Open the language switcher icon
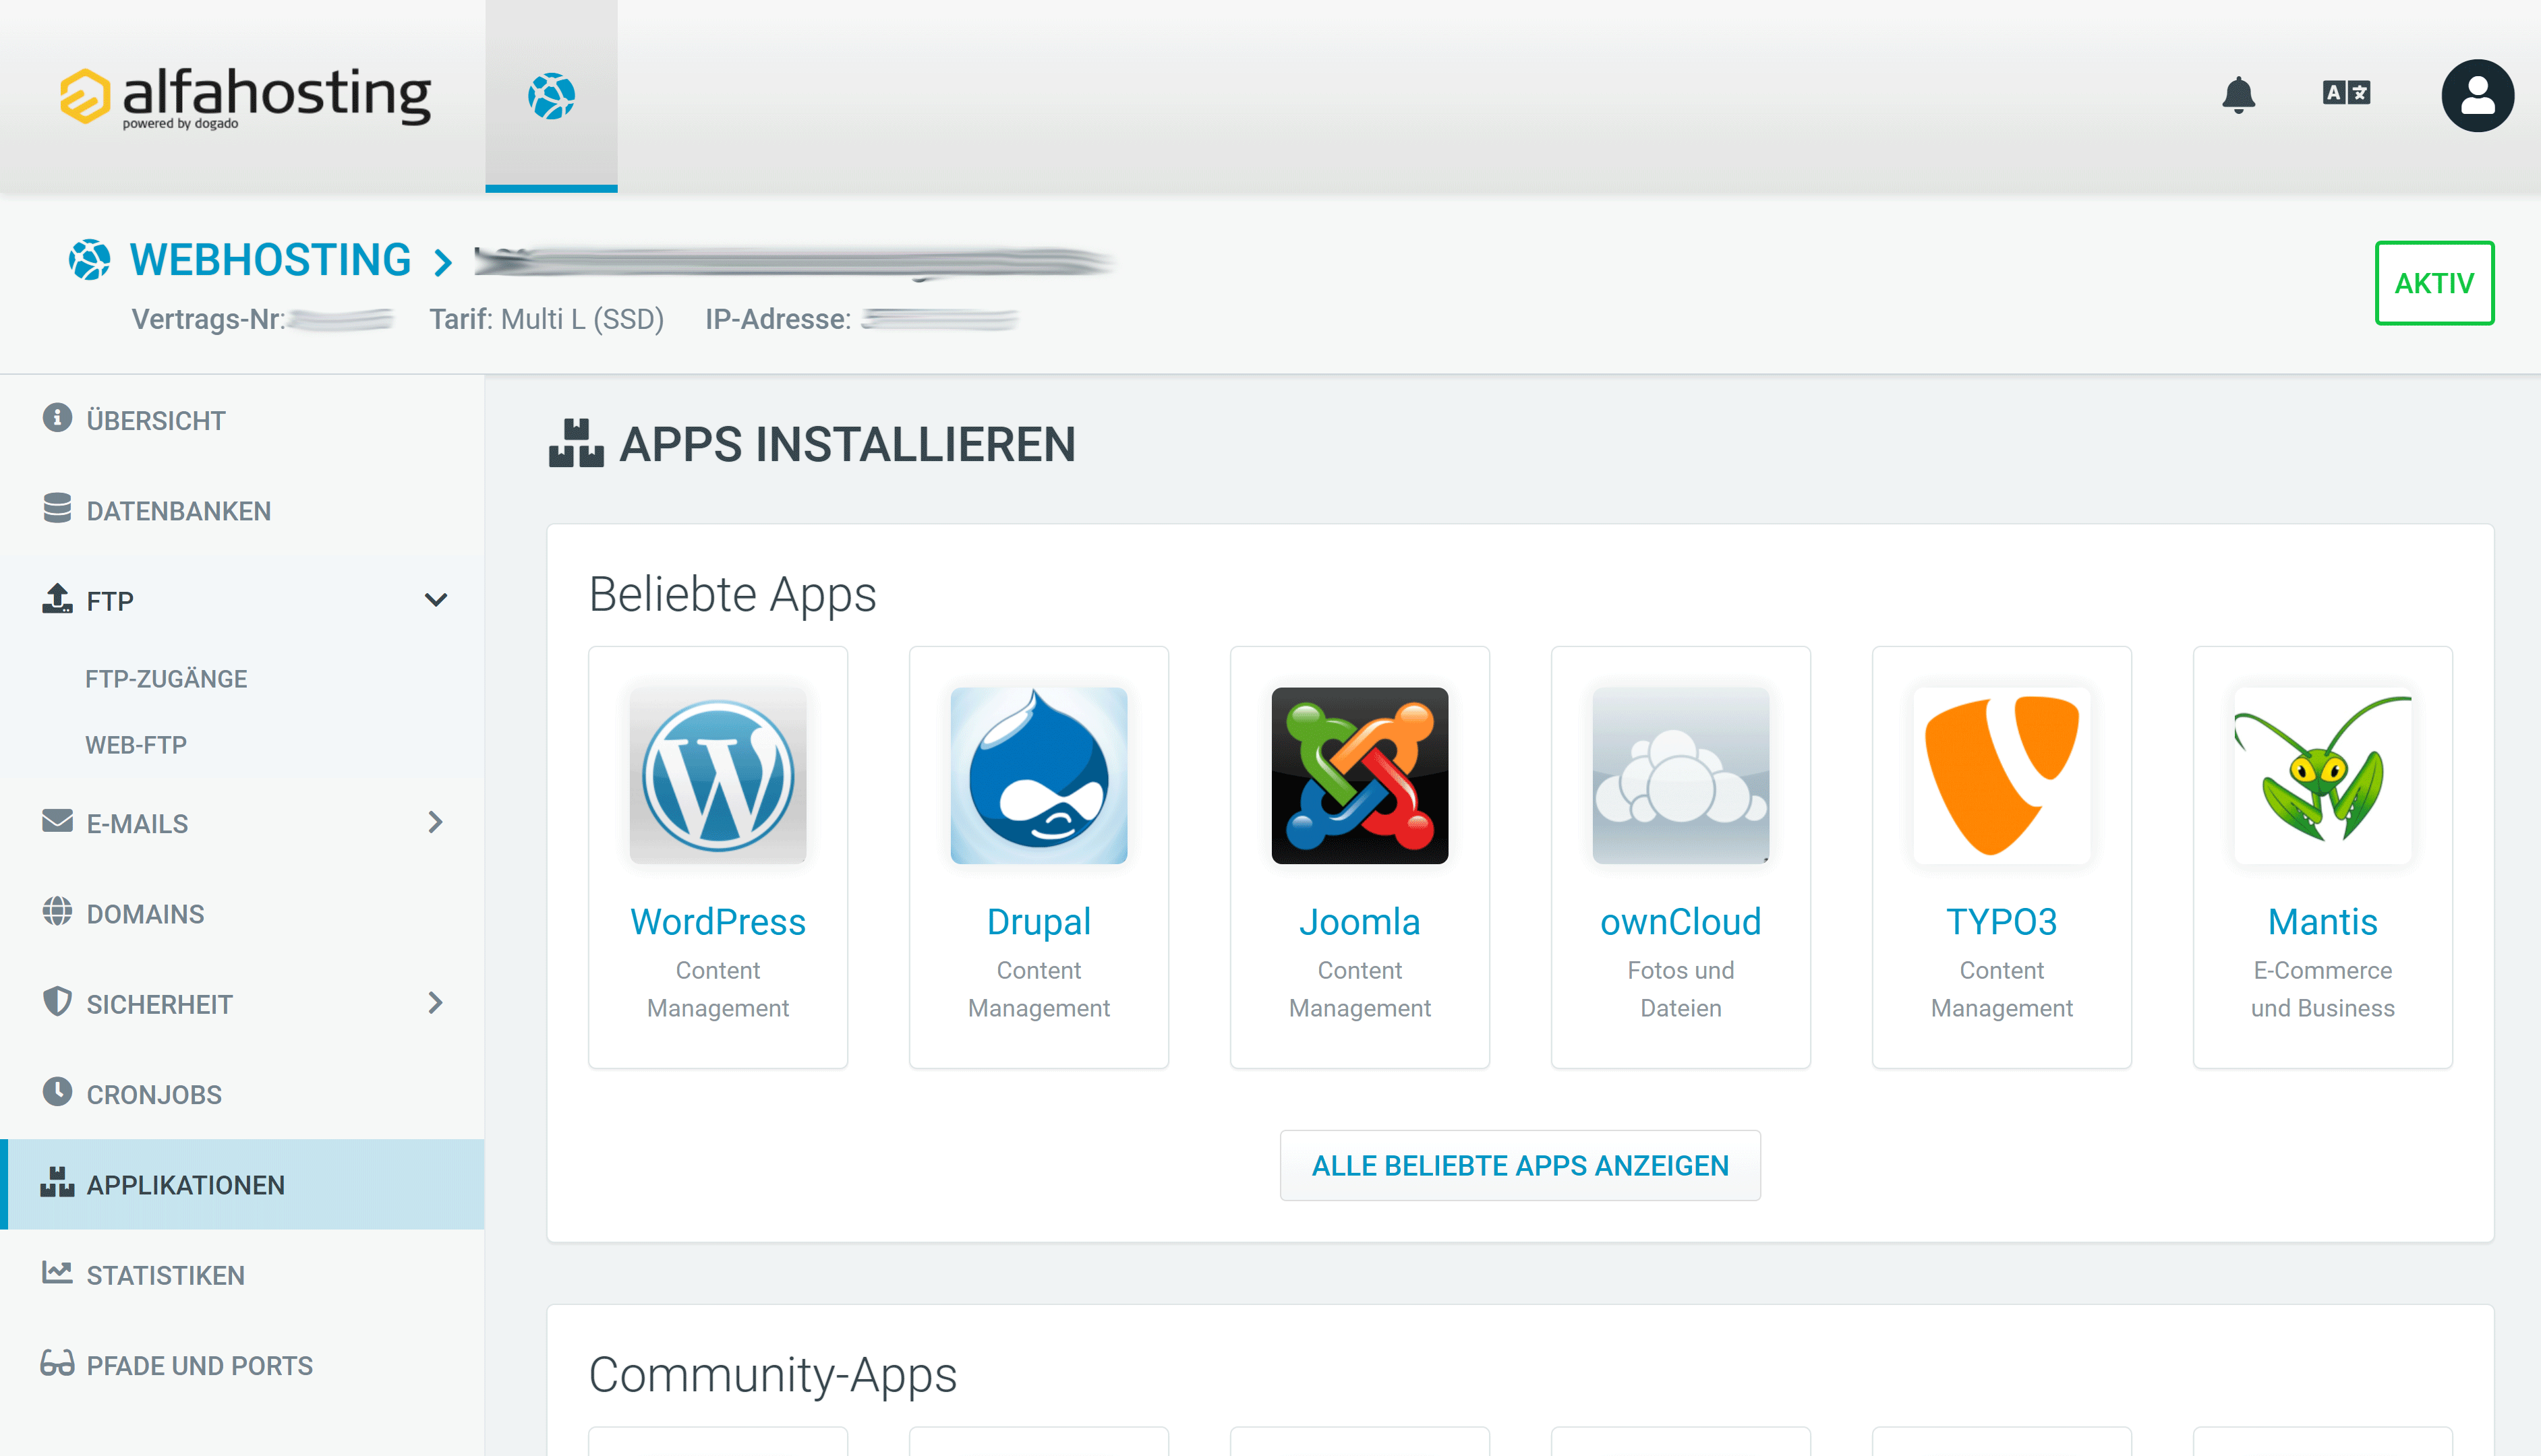This screenshot has height=1456, width=2541. click(x=2346, y=93)
